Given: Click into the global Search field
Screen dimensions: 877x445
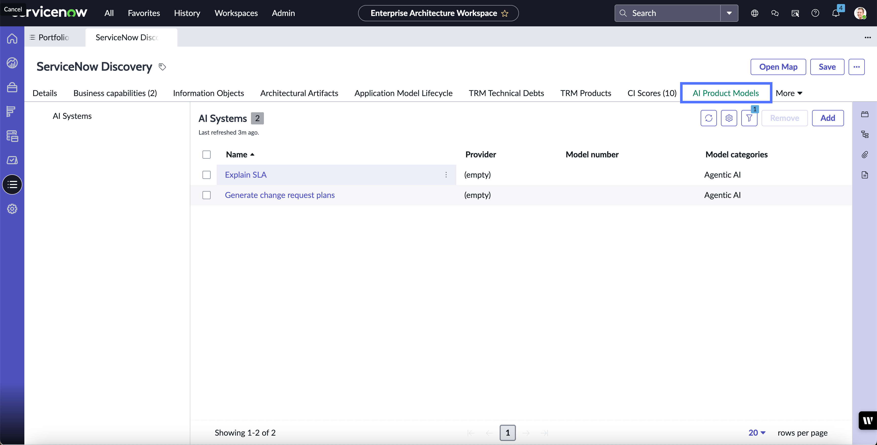Looking at the screenshot, I should [x=667, y=13].
